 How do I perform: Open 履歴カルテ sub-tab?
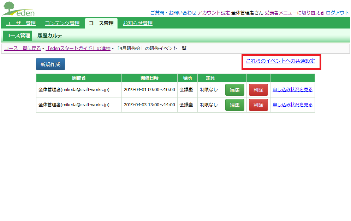[50, 36]
